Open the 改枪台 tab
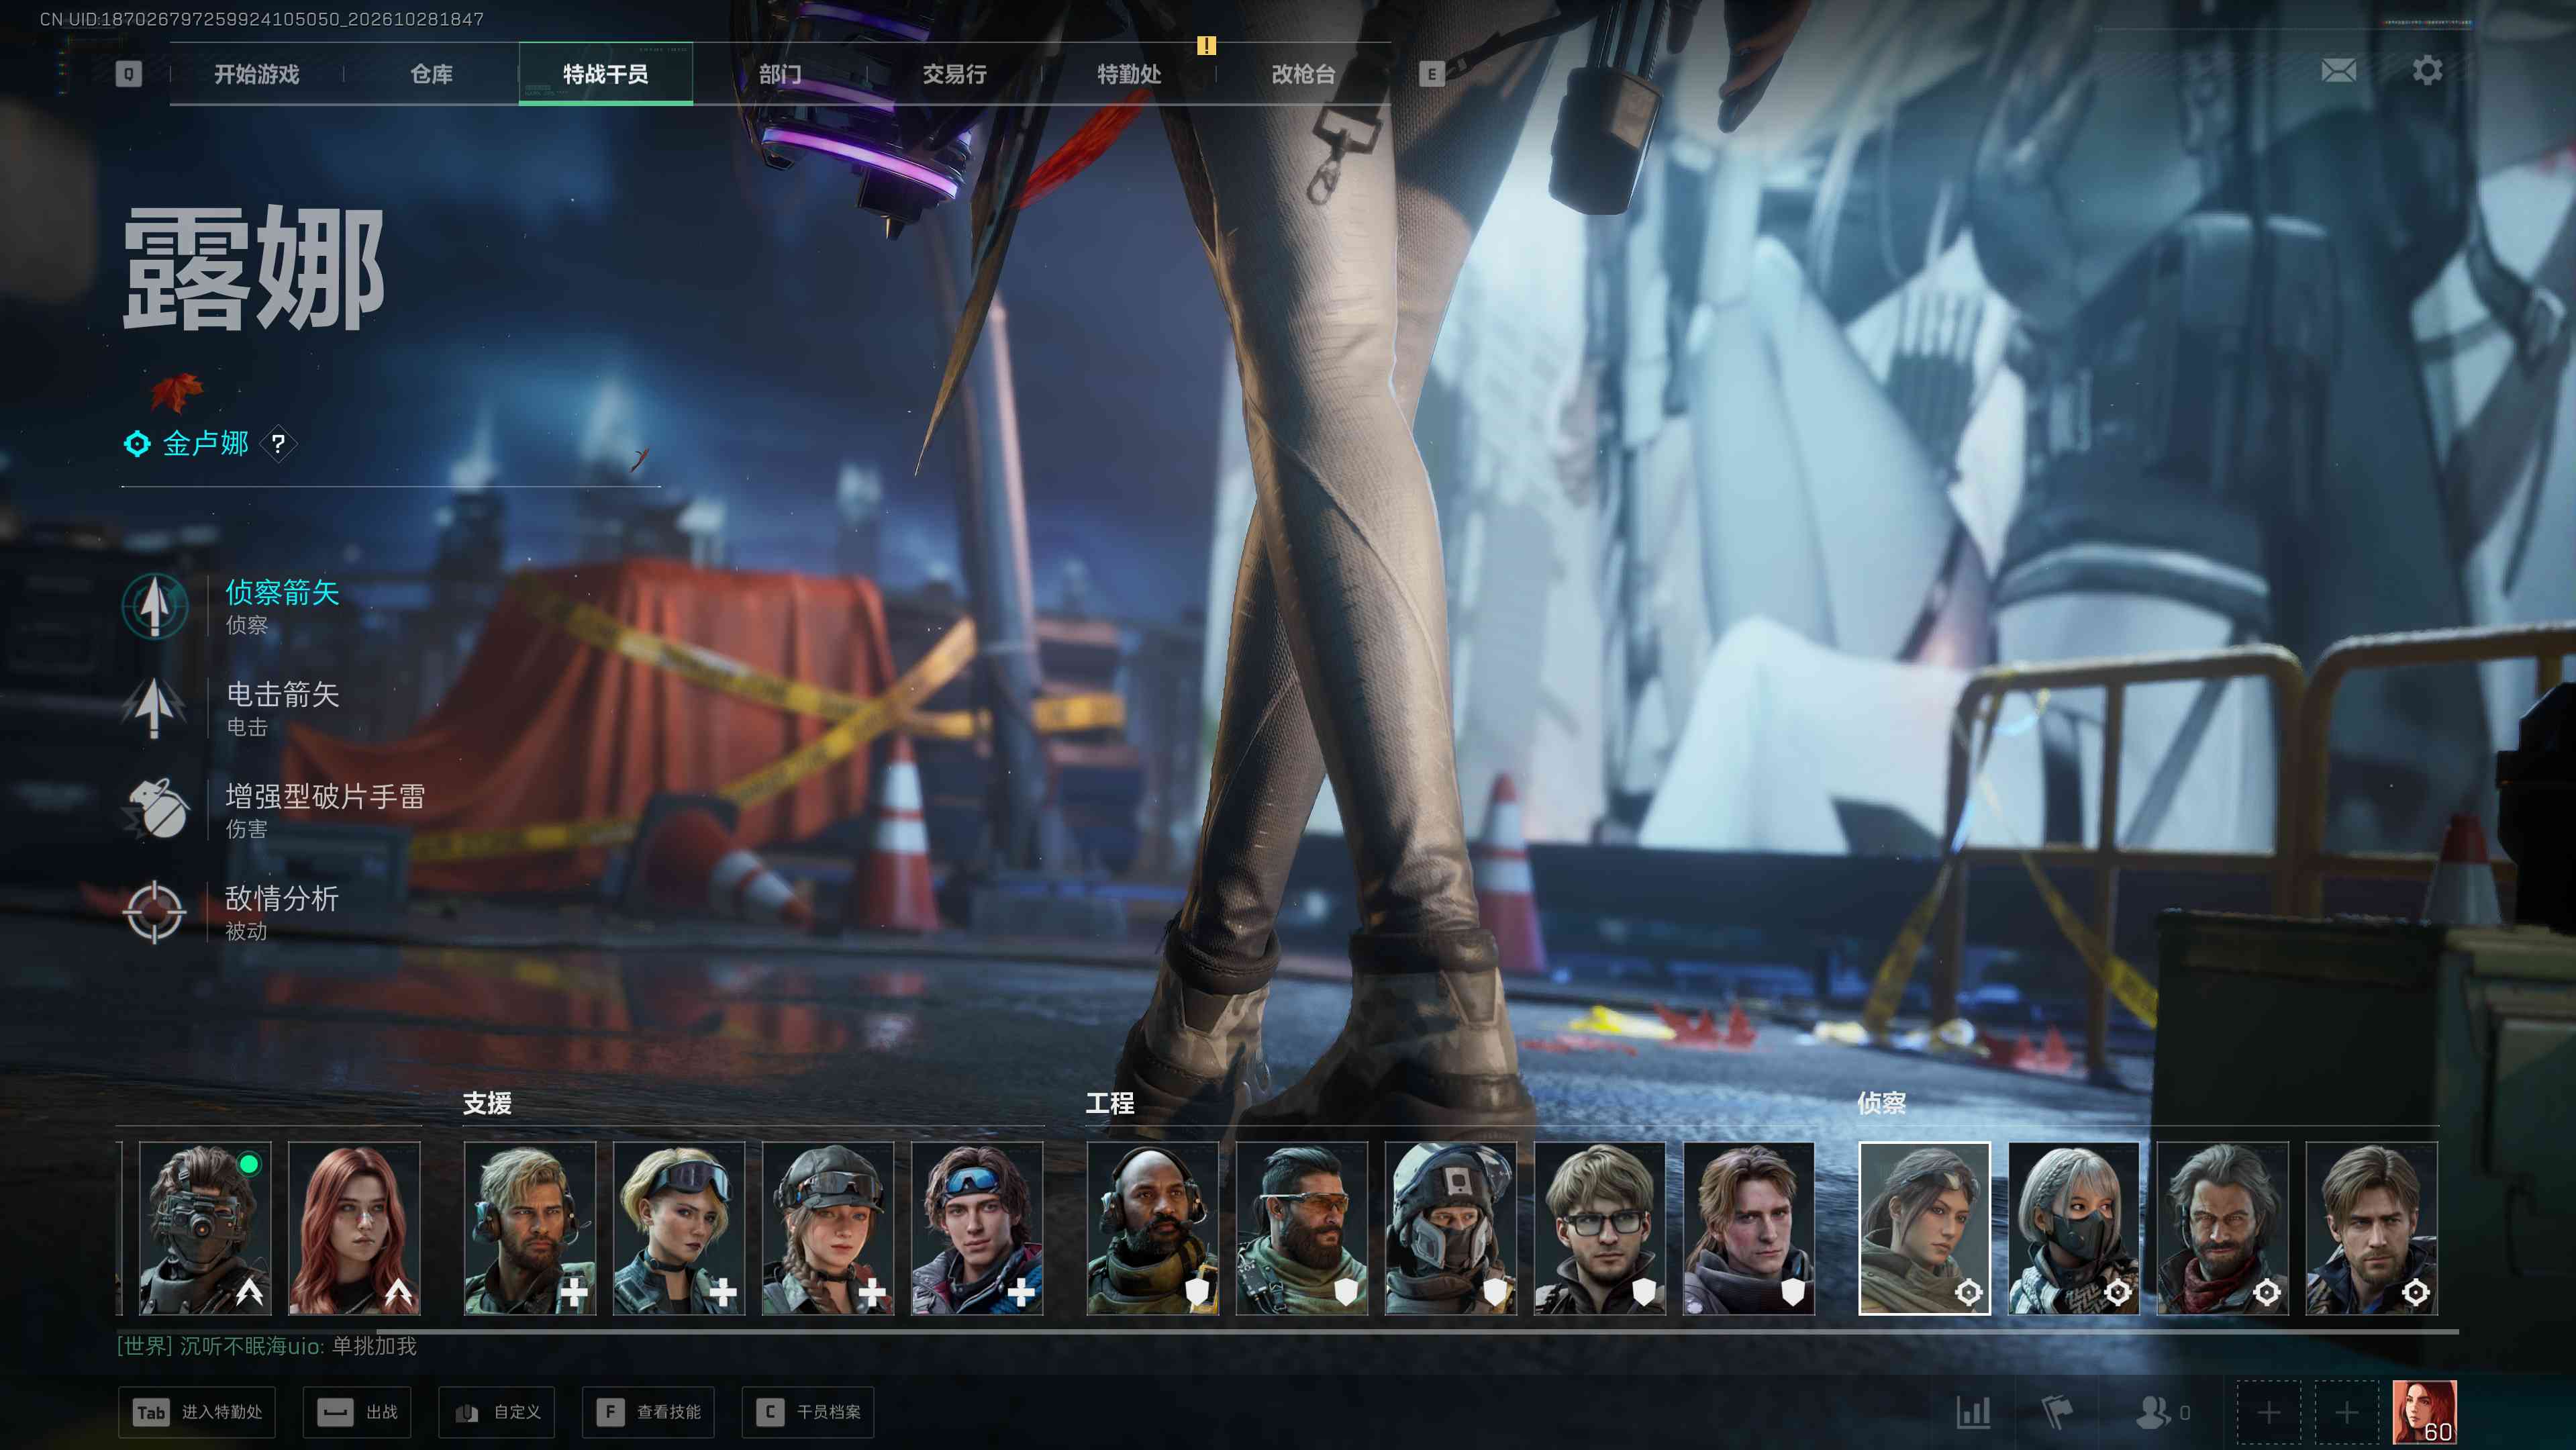The image size is (2576, 1450). point(1304,75)
